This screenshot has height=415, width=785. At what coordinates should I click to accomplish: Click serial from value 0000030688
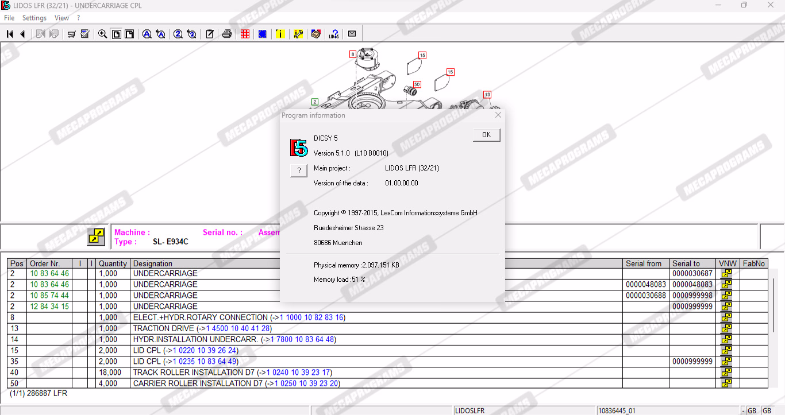tap(646, 296)
